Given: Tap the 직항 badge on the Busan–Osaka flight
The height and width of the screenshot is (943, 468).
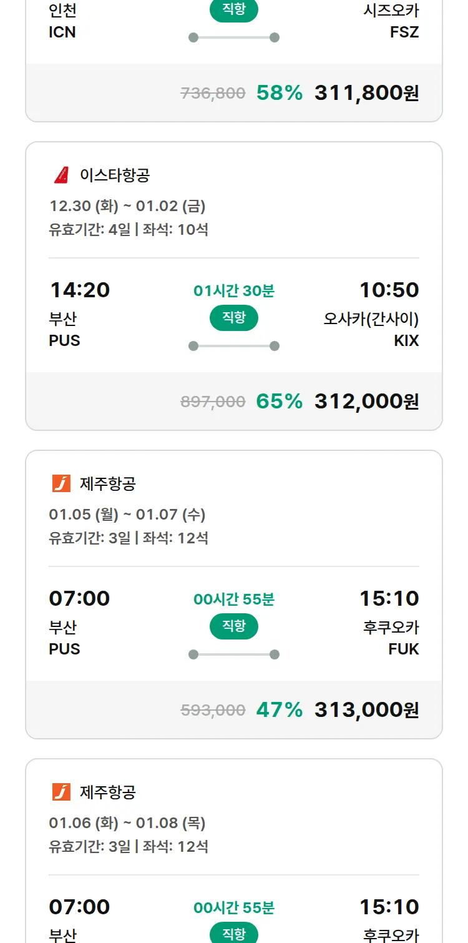Looking at the screenshot, I should 234,318.
